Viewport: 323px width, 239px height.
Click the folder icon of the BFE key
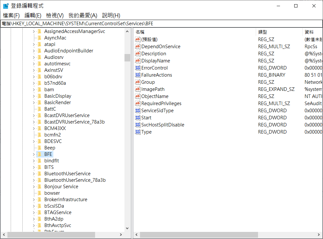(39, 154)
